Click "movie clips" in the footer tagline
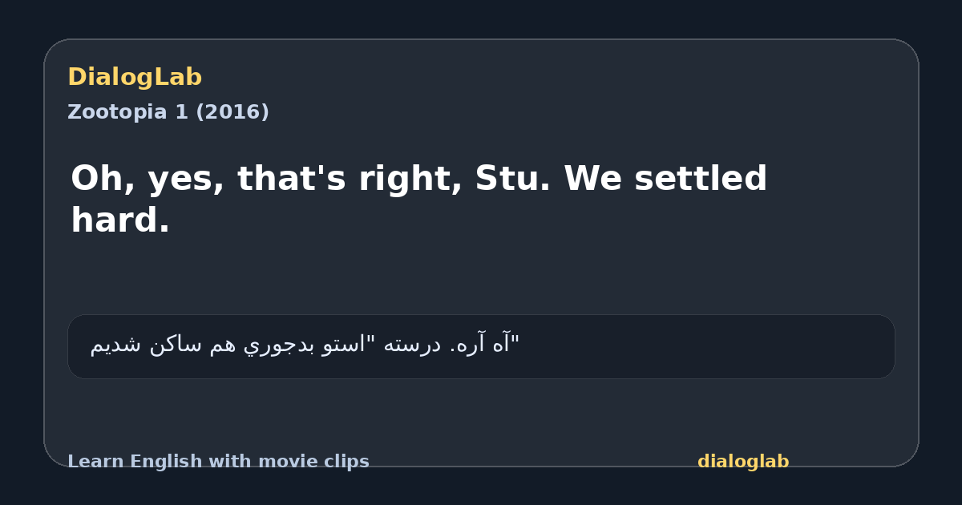The height and width of the screenshot is (505, 962). [x=329, y=462]
